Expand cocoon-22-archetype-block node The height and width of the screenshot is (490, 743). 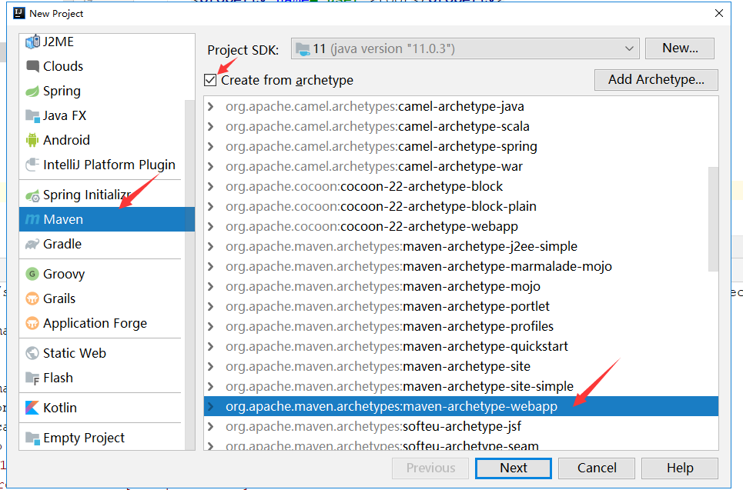click(x=210, y=186)
